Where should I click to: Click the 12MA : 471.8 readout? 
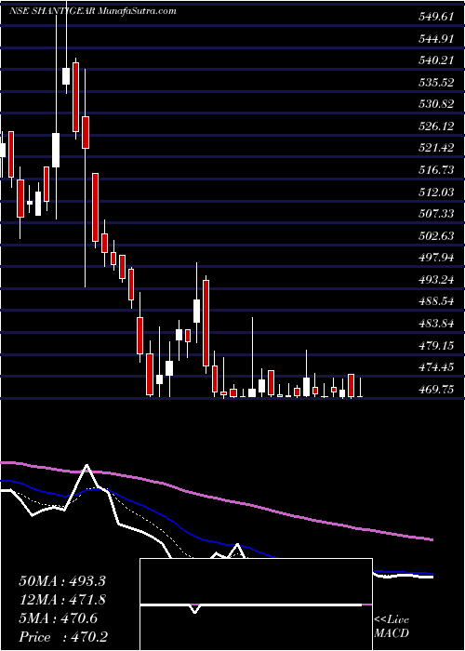tap(62, 600)
